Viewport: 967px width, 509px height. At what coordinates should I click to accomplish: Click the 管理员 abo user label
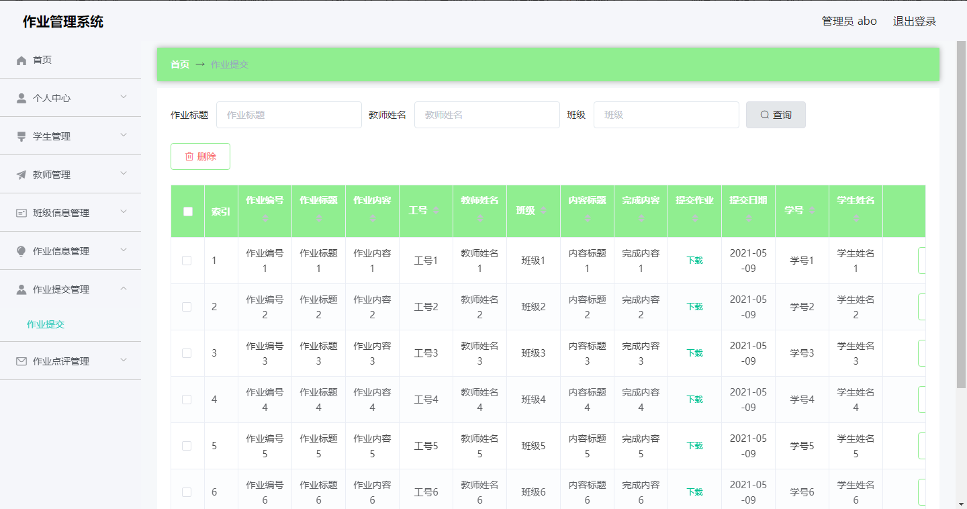pyautogui.click(x=849, y=21)
